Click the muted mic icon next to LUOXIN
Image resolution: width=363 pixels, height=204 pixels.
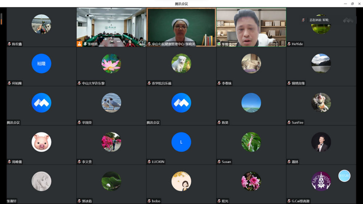[149, 162]
